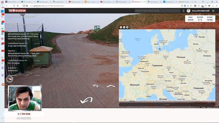Click the 0 / 999 RUB donation goal
219x123 pixels.
coord(24,114)
